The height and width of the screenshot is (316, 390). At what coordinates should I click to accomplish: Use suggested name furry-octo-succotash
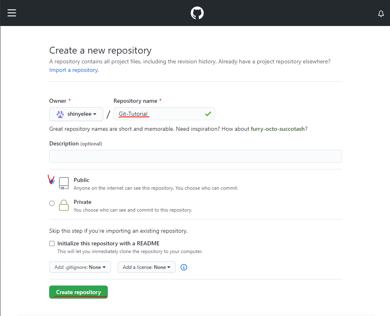[x=278, y=129]
